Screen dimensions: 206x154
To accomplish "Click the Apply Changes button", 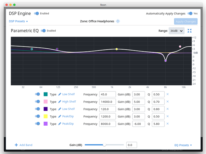I will pos(186,22).
